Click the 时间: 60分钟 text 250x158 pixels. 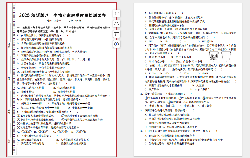tap(54, 21)
